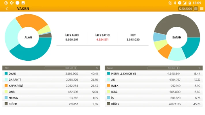
Task: Open the YAPIKREDİ buyer row
Action: tap(52, 86)
